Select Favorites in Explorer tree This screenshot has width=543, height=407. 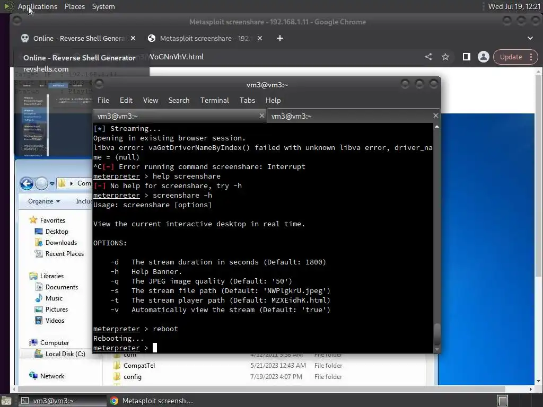[47, 220]
